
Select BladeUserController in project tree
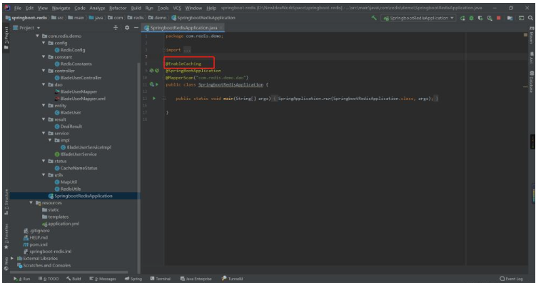(78, 78)
